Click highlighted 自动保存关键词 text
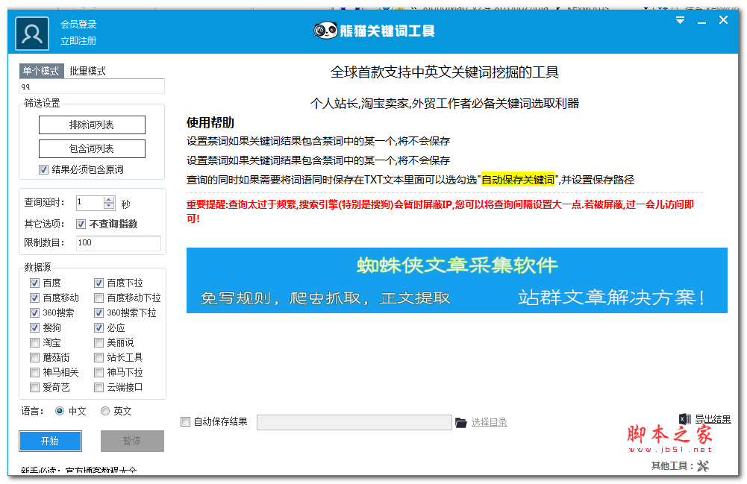This screenshot has height=484, width=747. pyautogui.click(x=518, y=180)
